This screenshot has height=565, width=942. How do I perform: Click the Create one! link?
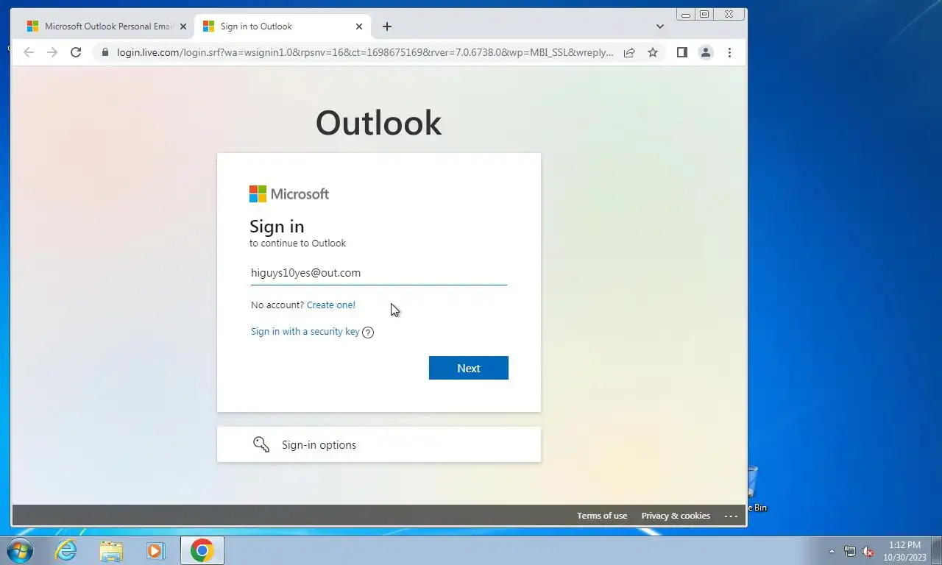click(331, 305)
